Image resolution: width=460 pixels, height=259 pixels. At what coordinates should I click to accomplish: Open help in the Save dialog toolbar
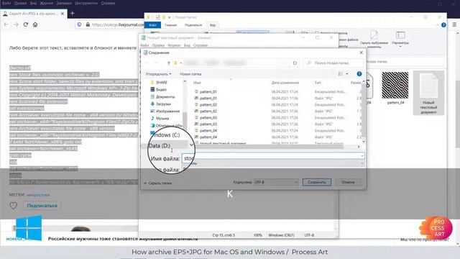click(x=359, y=73)
